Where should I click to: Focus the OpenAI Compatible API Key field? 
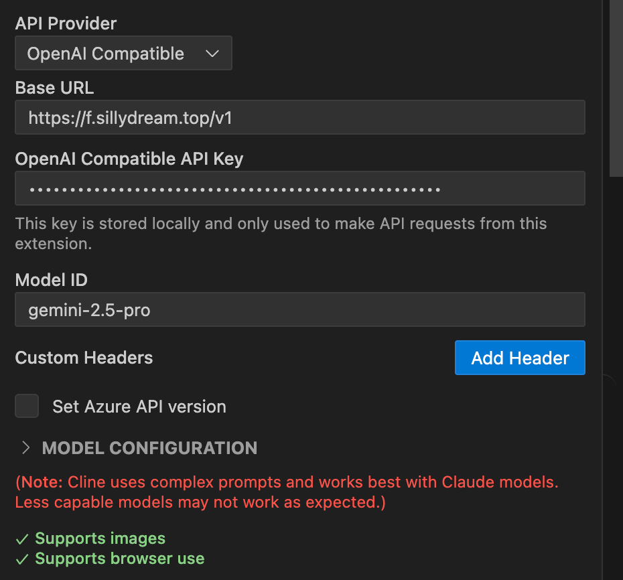click(299, 188)
